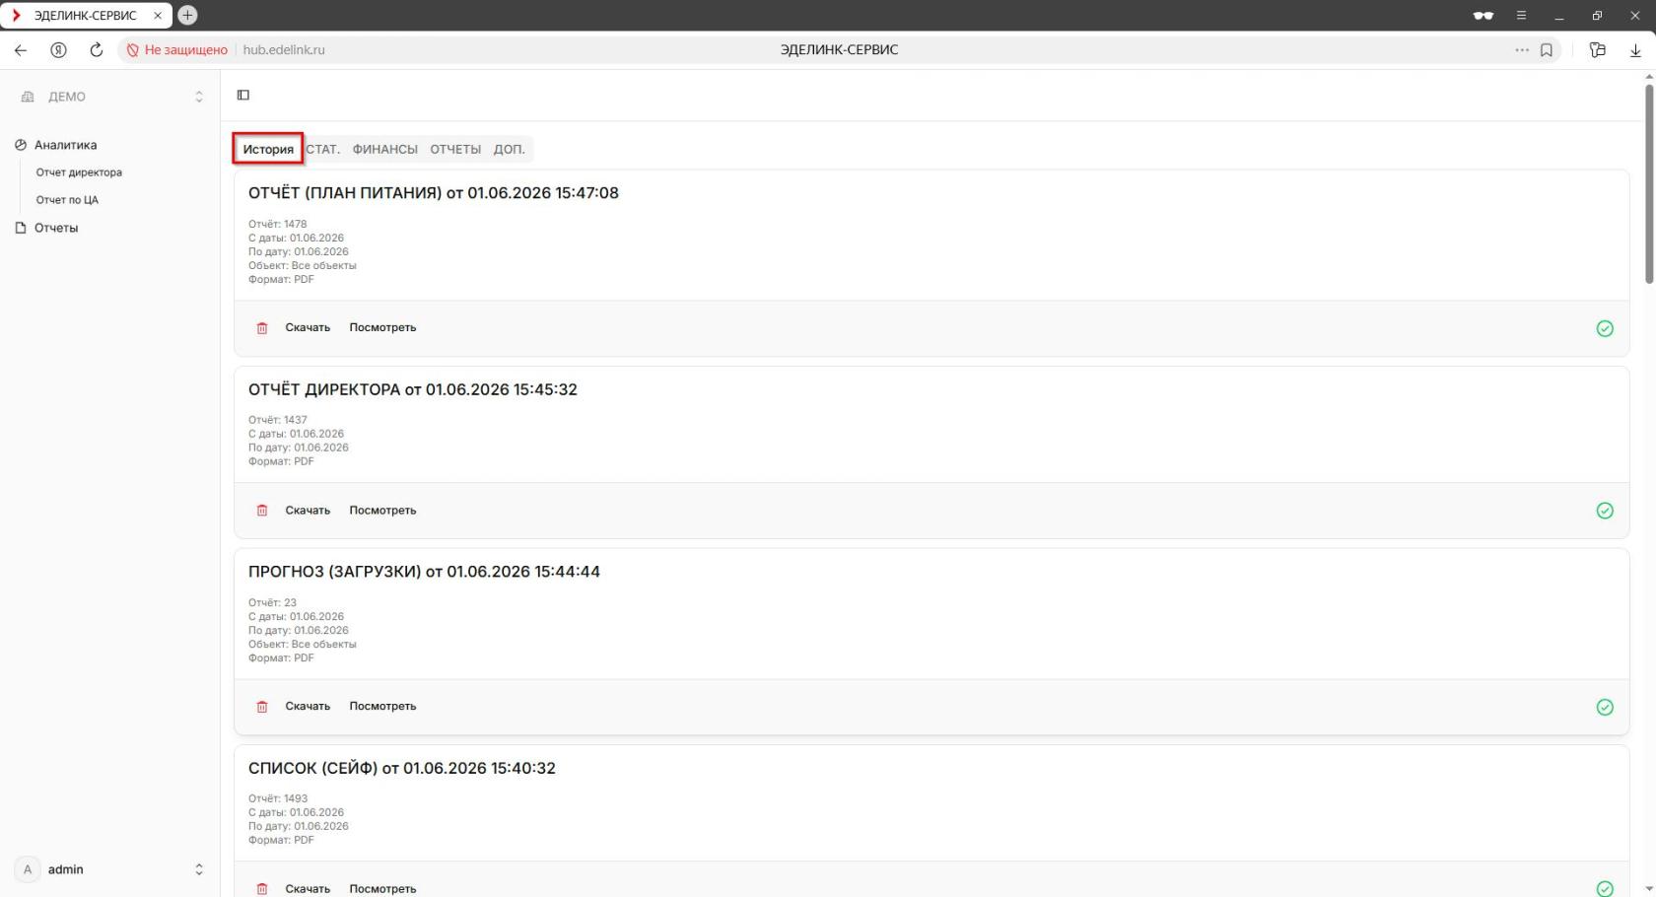The width and height of the screenshot is (1656, 897).
Task: Switch to the ДОП. tab
Action: click(509, 149)
